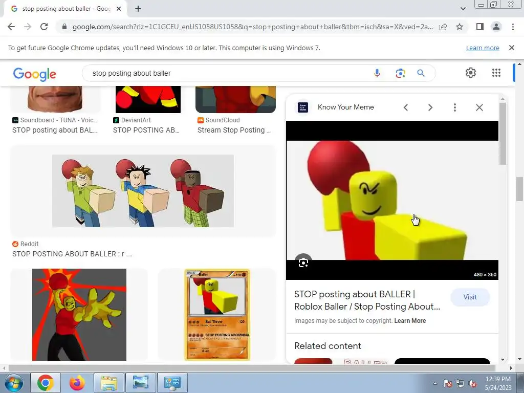Click the muted volume tray icon

472,383
